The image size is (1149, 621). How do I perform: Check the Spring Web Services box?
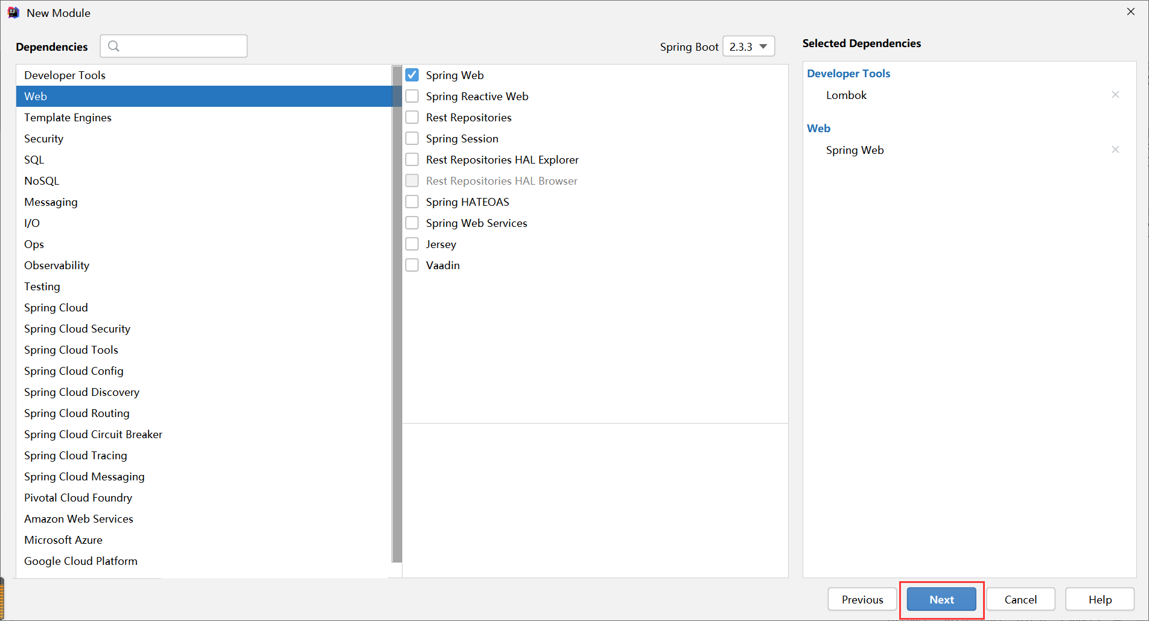(412, 223)
